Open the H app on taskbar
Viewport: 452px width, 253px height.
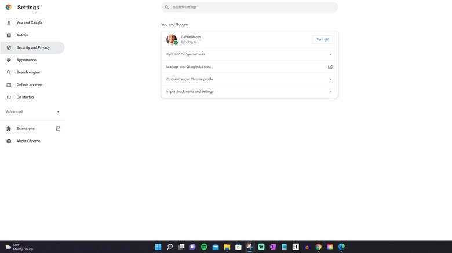(296, 247)
